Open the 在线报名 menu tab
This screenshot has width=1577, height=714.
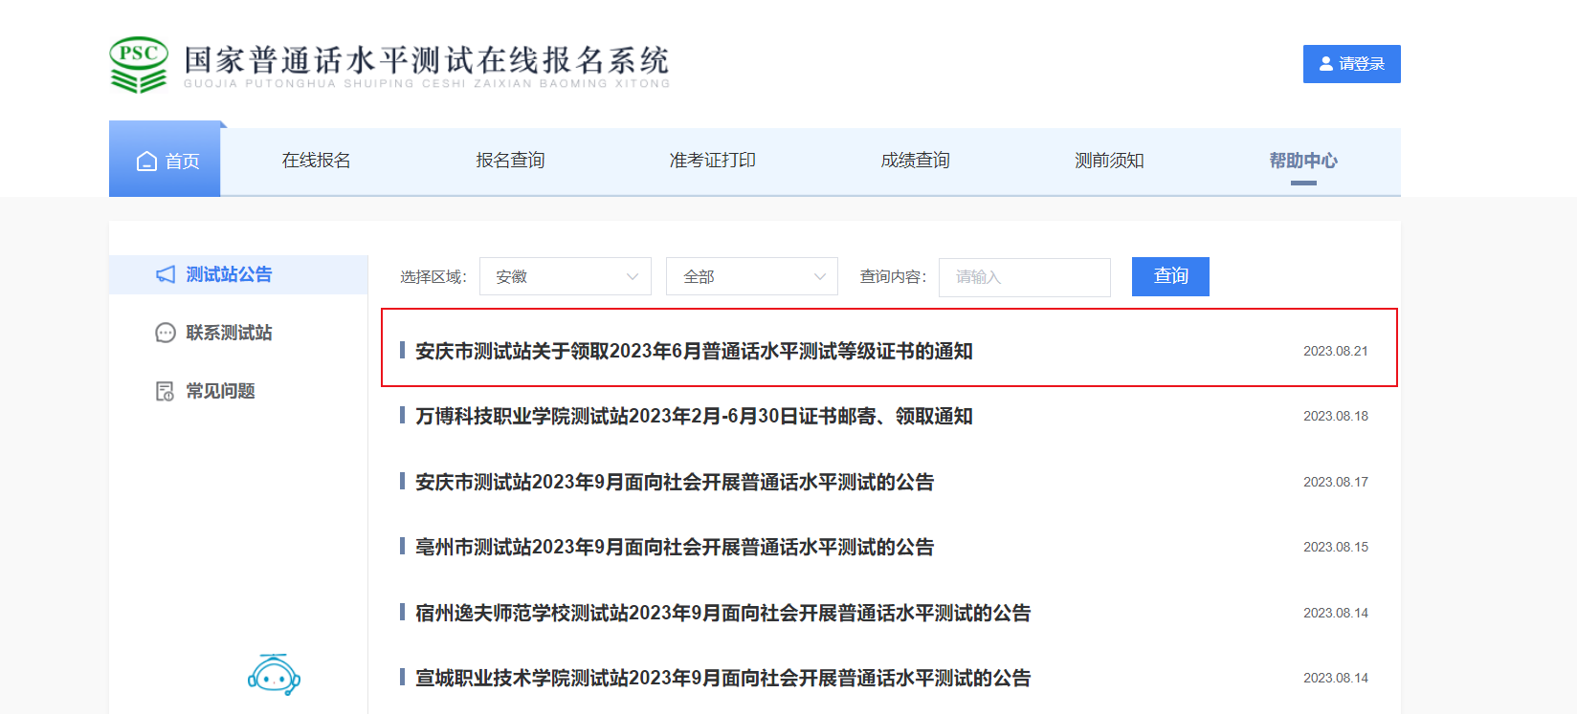pyautogui.click(x=316, y=161)
